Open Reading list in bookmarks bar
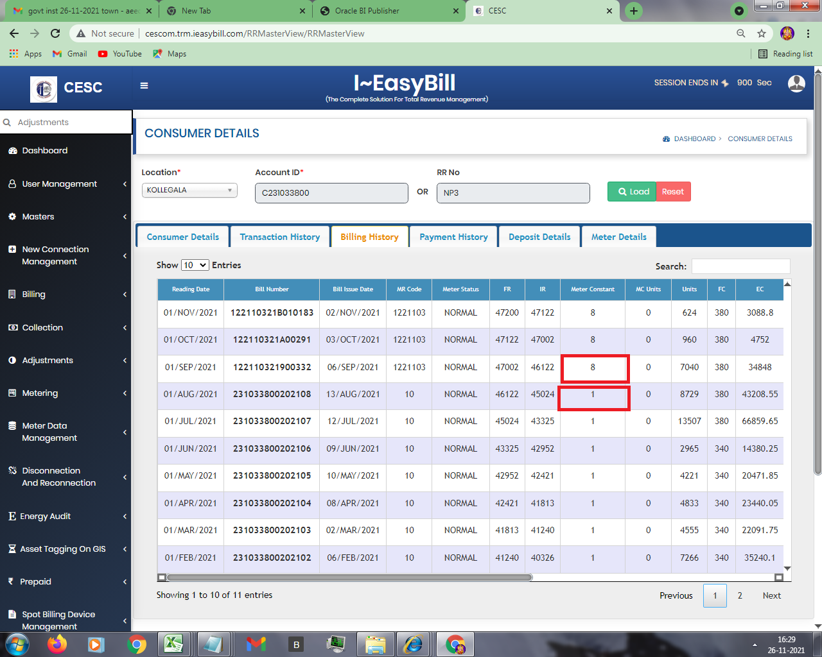Viewport: 822px width, 657px height. coord(785,54)
